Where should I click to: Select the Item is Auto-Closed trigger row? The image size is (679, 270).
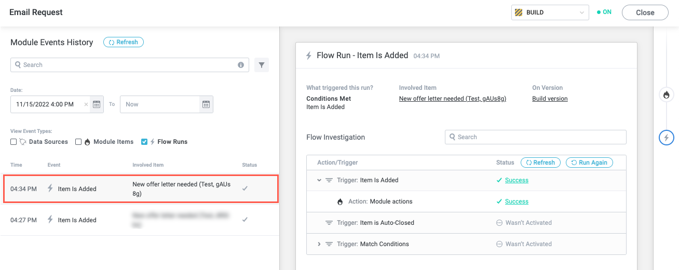pos(387,223)
